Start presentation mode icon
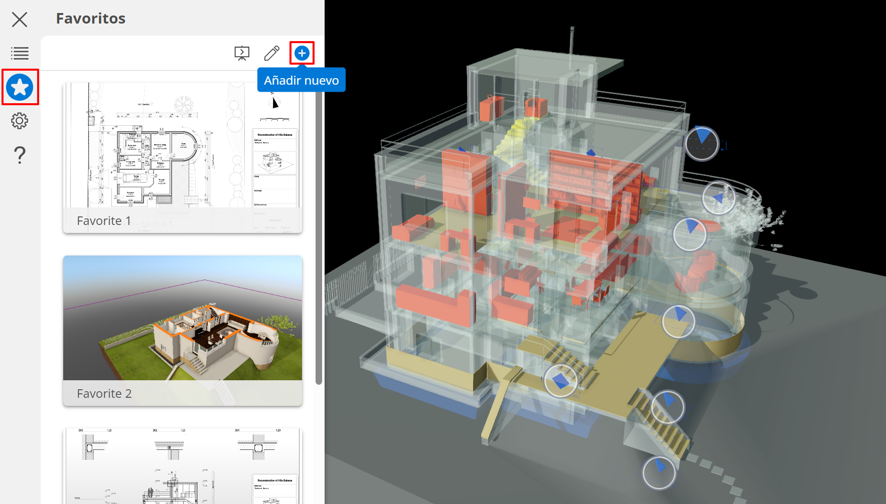The height and width of the screenshot is (504, 886). (242, 53)
